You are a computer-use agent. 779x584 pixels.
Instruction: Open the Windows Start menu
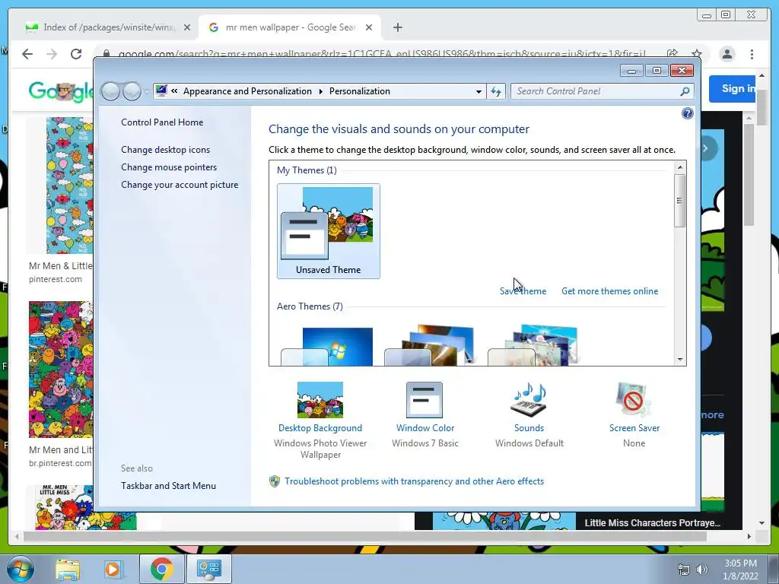pyautogui.click(x=21, y=569)
